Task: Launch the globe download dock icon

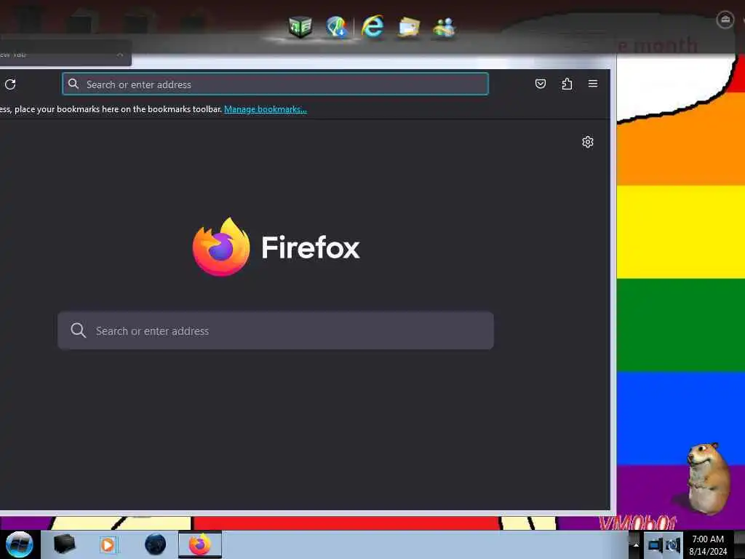Action: (x=337, y=27)
